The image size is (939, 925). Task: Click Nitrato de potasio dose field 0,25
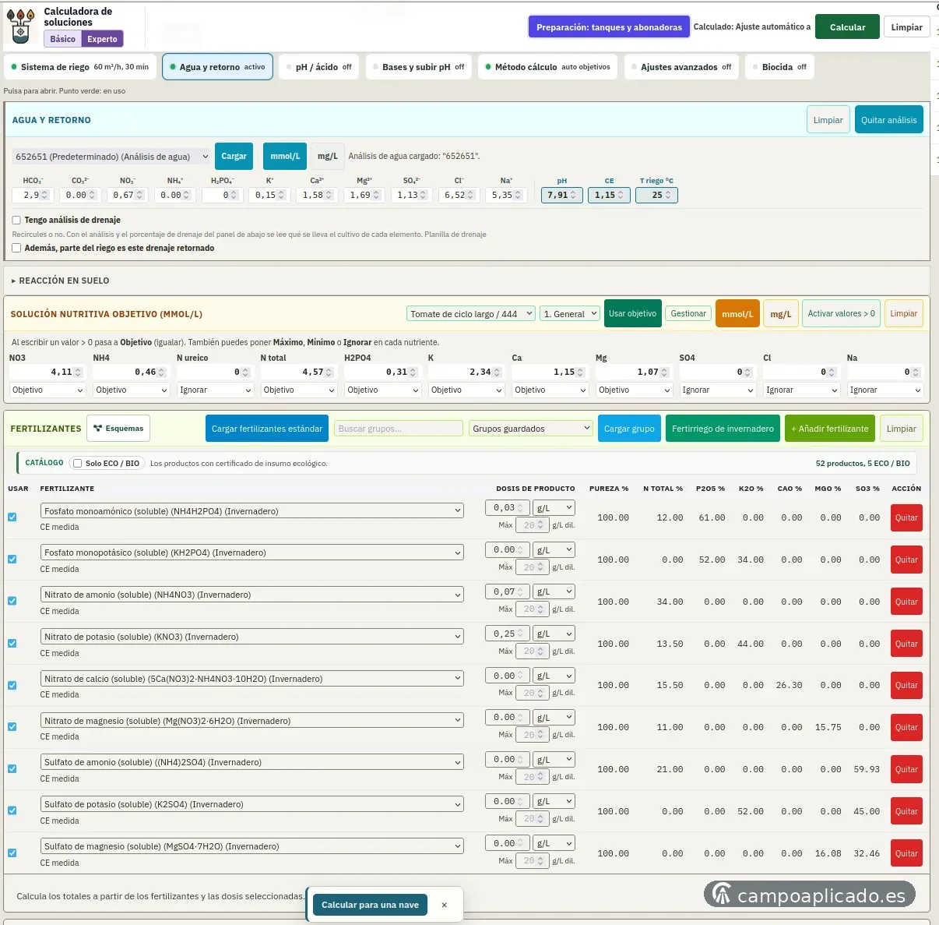point(507,634)
